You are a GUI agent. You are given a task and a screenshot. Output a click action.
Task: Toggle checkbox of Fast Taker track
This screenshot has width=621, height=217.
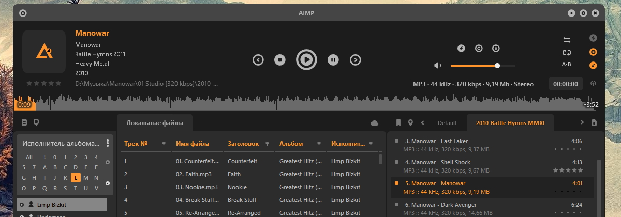[x=396, y=141]
